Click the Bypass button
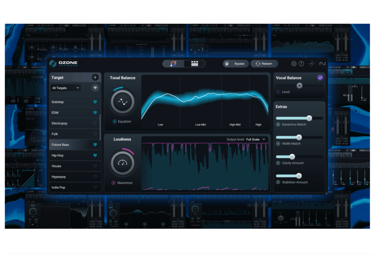375x255 pixels. [240, 64]
